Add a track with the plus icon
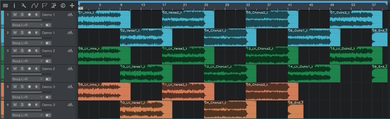The height and width of the screenshot is (119, 390). tap(72, 5)
